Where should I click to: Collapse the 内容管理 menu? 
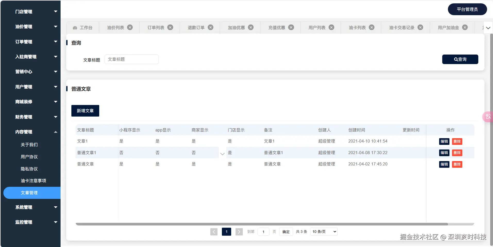coord(30,132)
